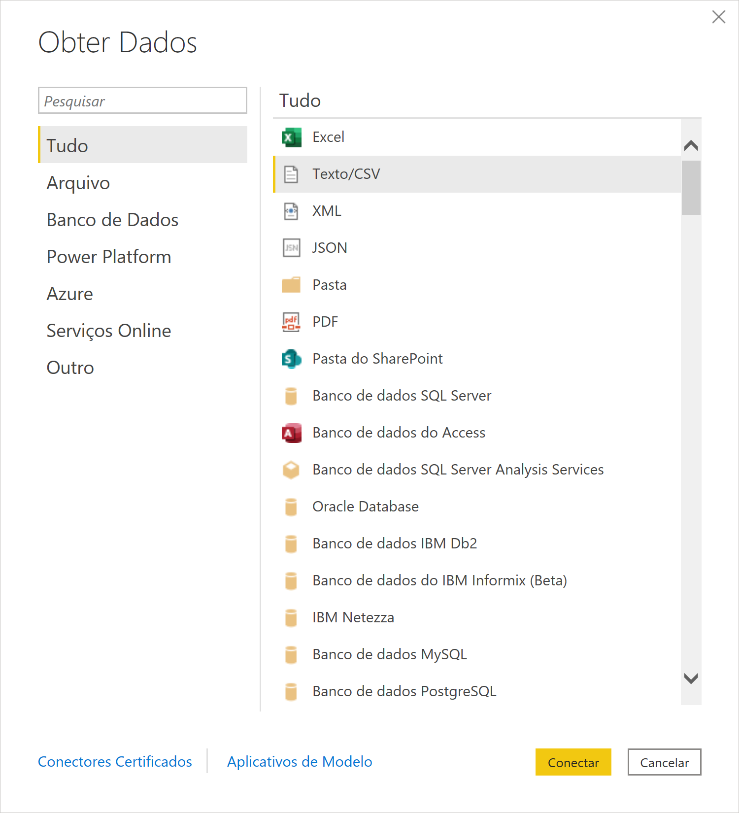
Task: Click the IBM Netezza database icon
Action: point(291,617)
